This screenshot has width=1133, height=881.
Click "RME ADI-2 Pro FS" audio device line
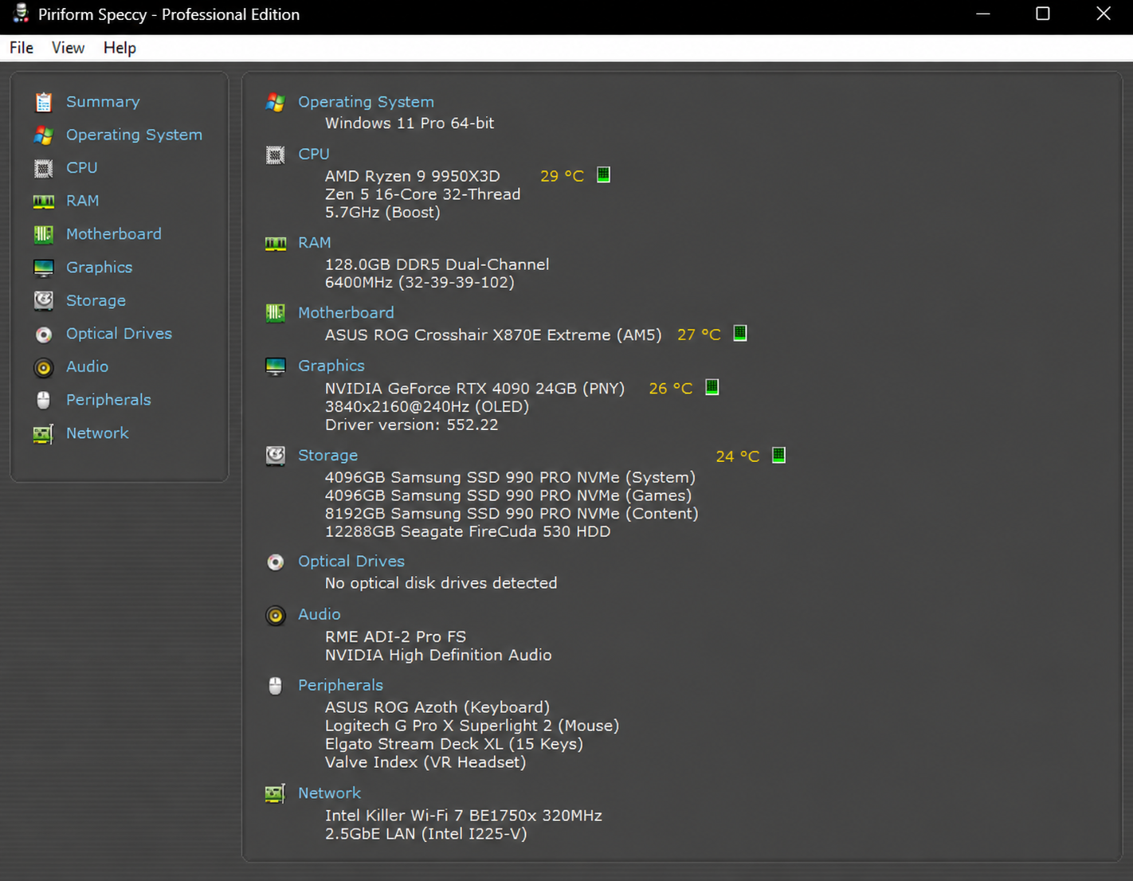[x=395, y=637]
